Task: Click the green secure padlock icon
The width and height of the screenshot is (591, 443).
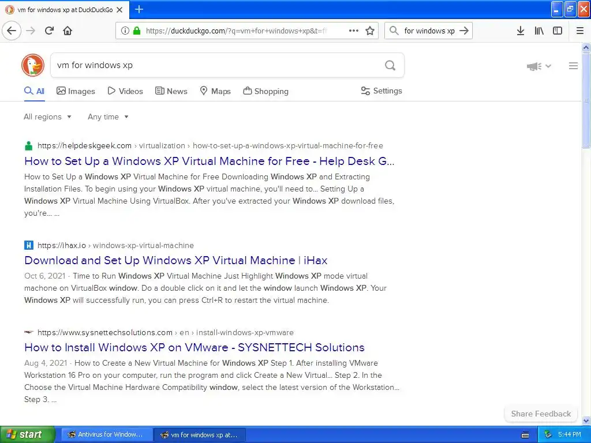Action: [x=136, y=31]
